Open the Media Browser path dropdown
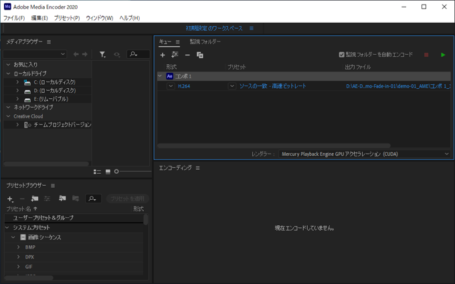Screen dimensions: 455x284 [35, 54]
